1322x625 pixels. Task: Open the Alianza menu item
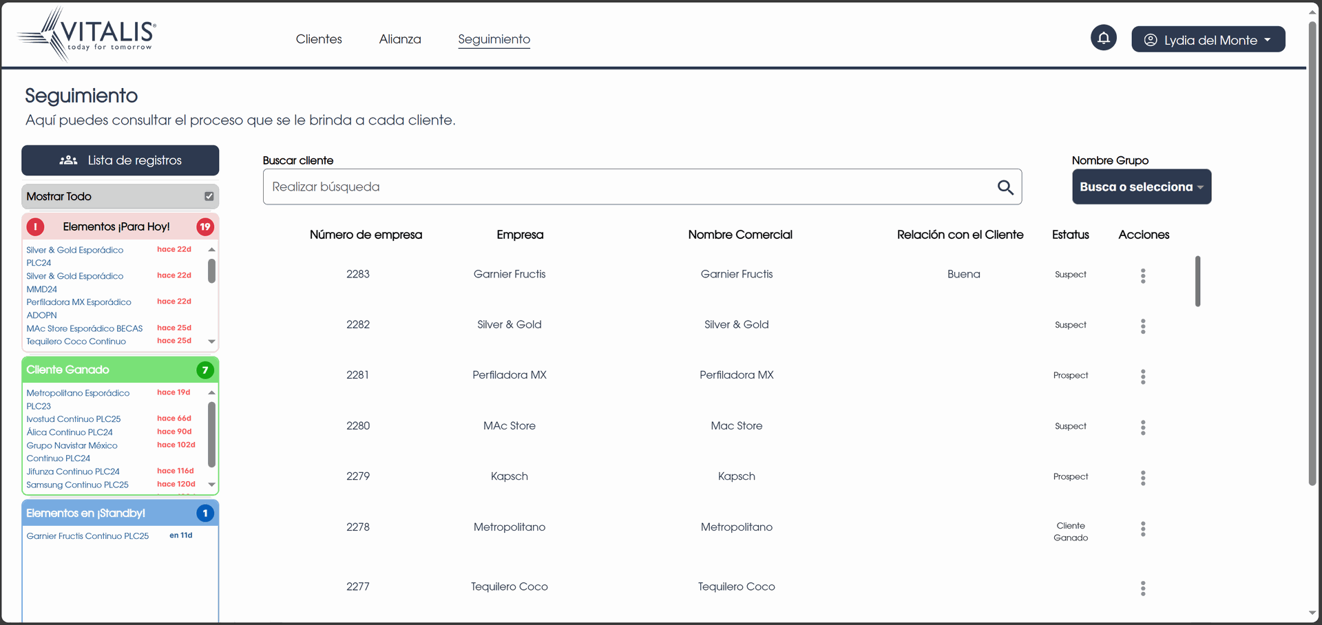[x=400, y=39]
